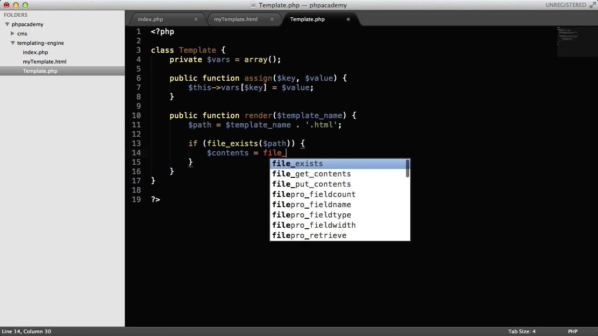Screen dimensions: 598x336
Task: Click the <?php opening tag
Action: 162,31
